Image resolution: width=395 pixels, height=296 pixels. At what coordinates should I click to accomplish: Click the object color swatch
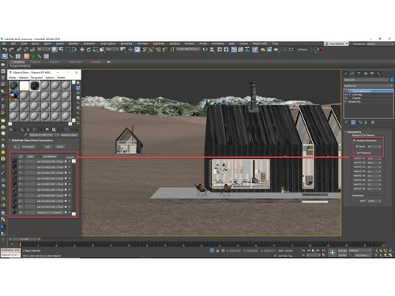coord(392,80)
